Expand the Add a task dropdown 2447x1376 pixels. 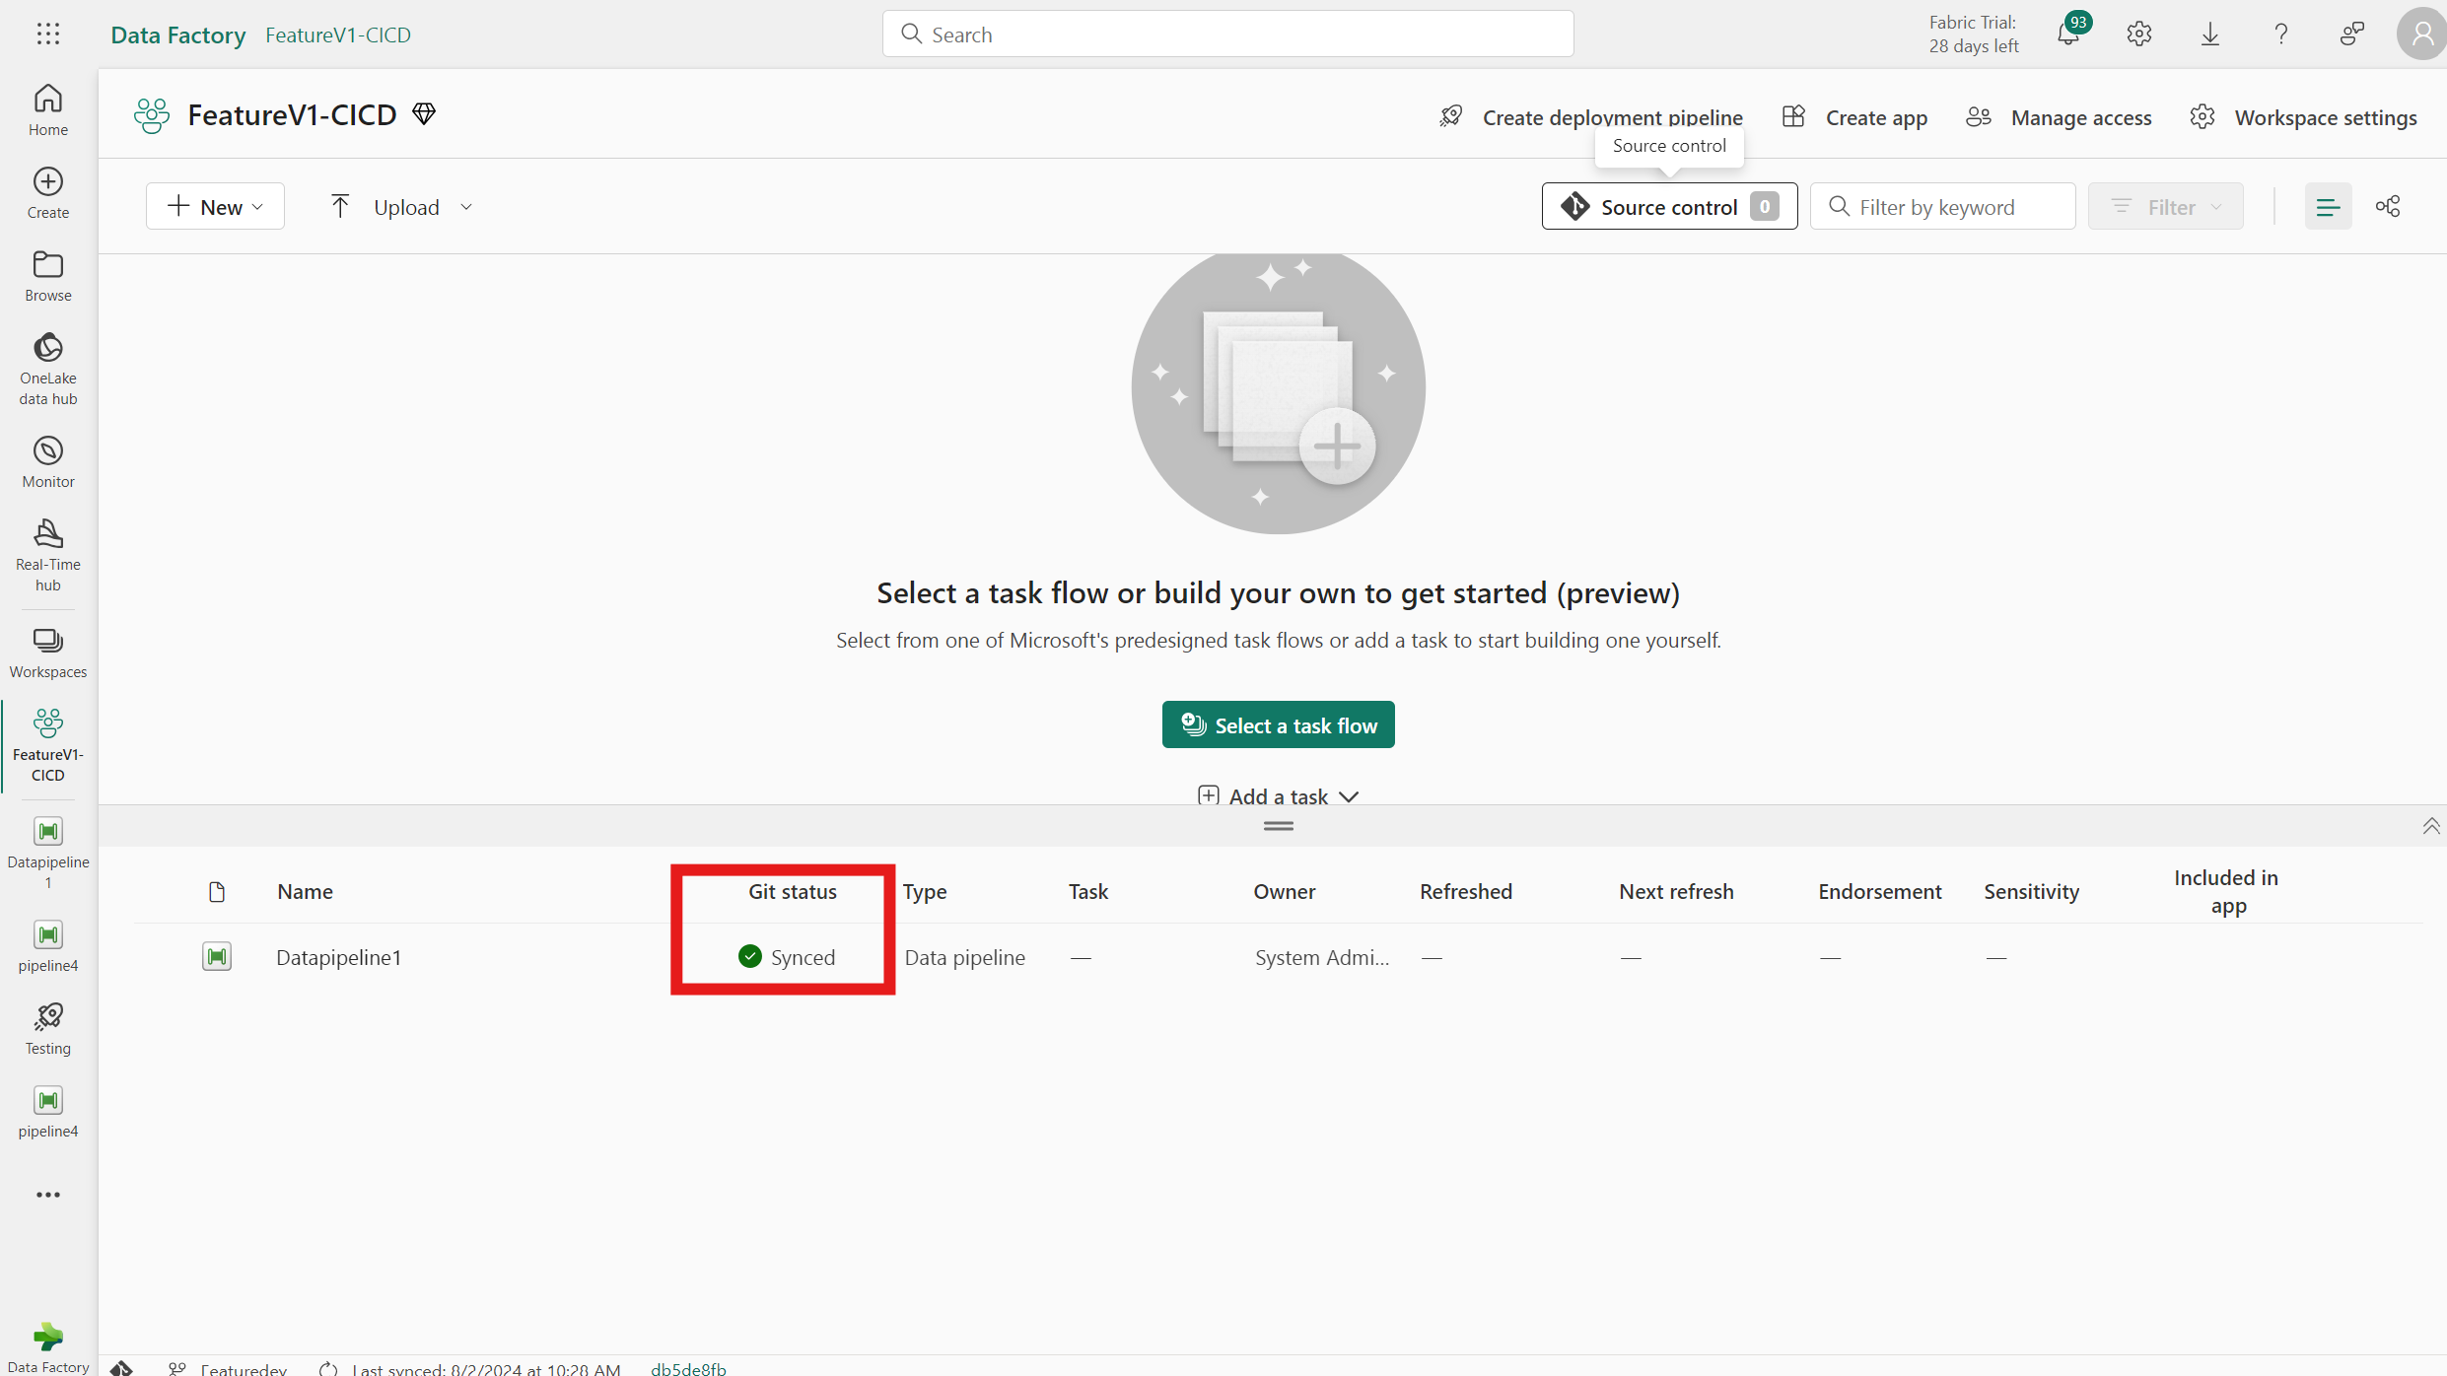point(1278,795)
